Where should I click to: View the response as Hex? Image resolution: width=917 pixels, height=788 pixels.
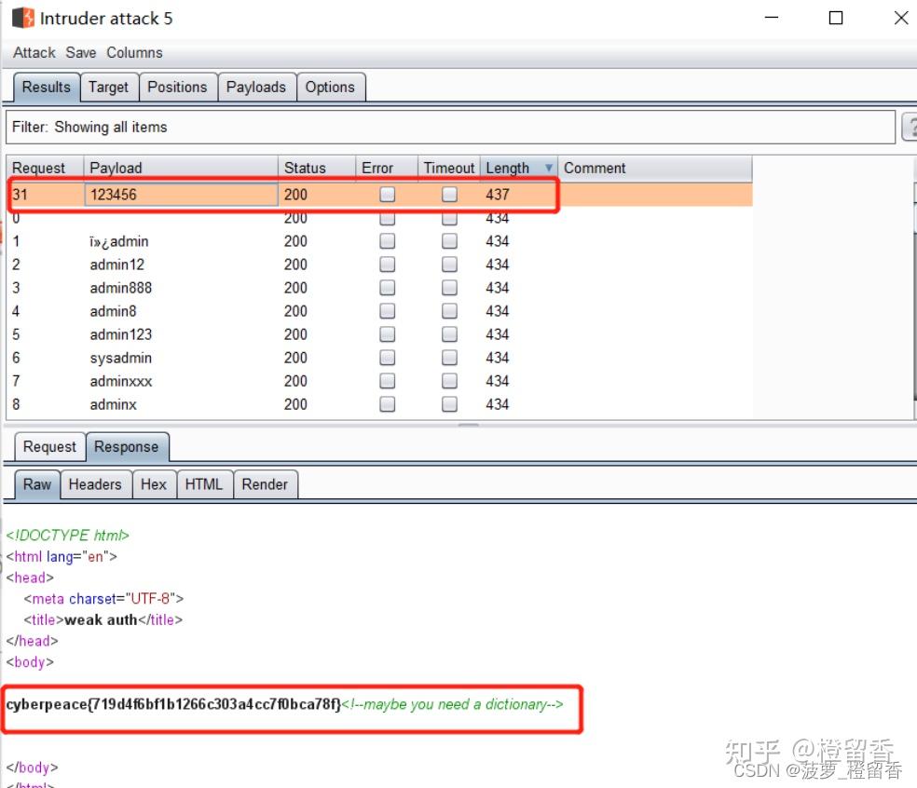click(154, 484)
